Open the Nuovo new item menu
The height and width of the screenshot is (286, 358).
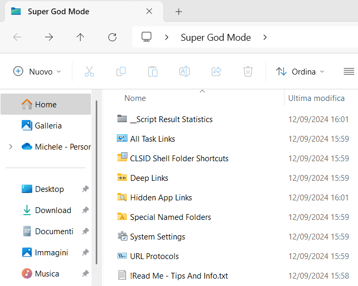(x=37, y=71)
